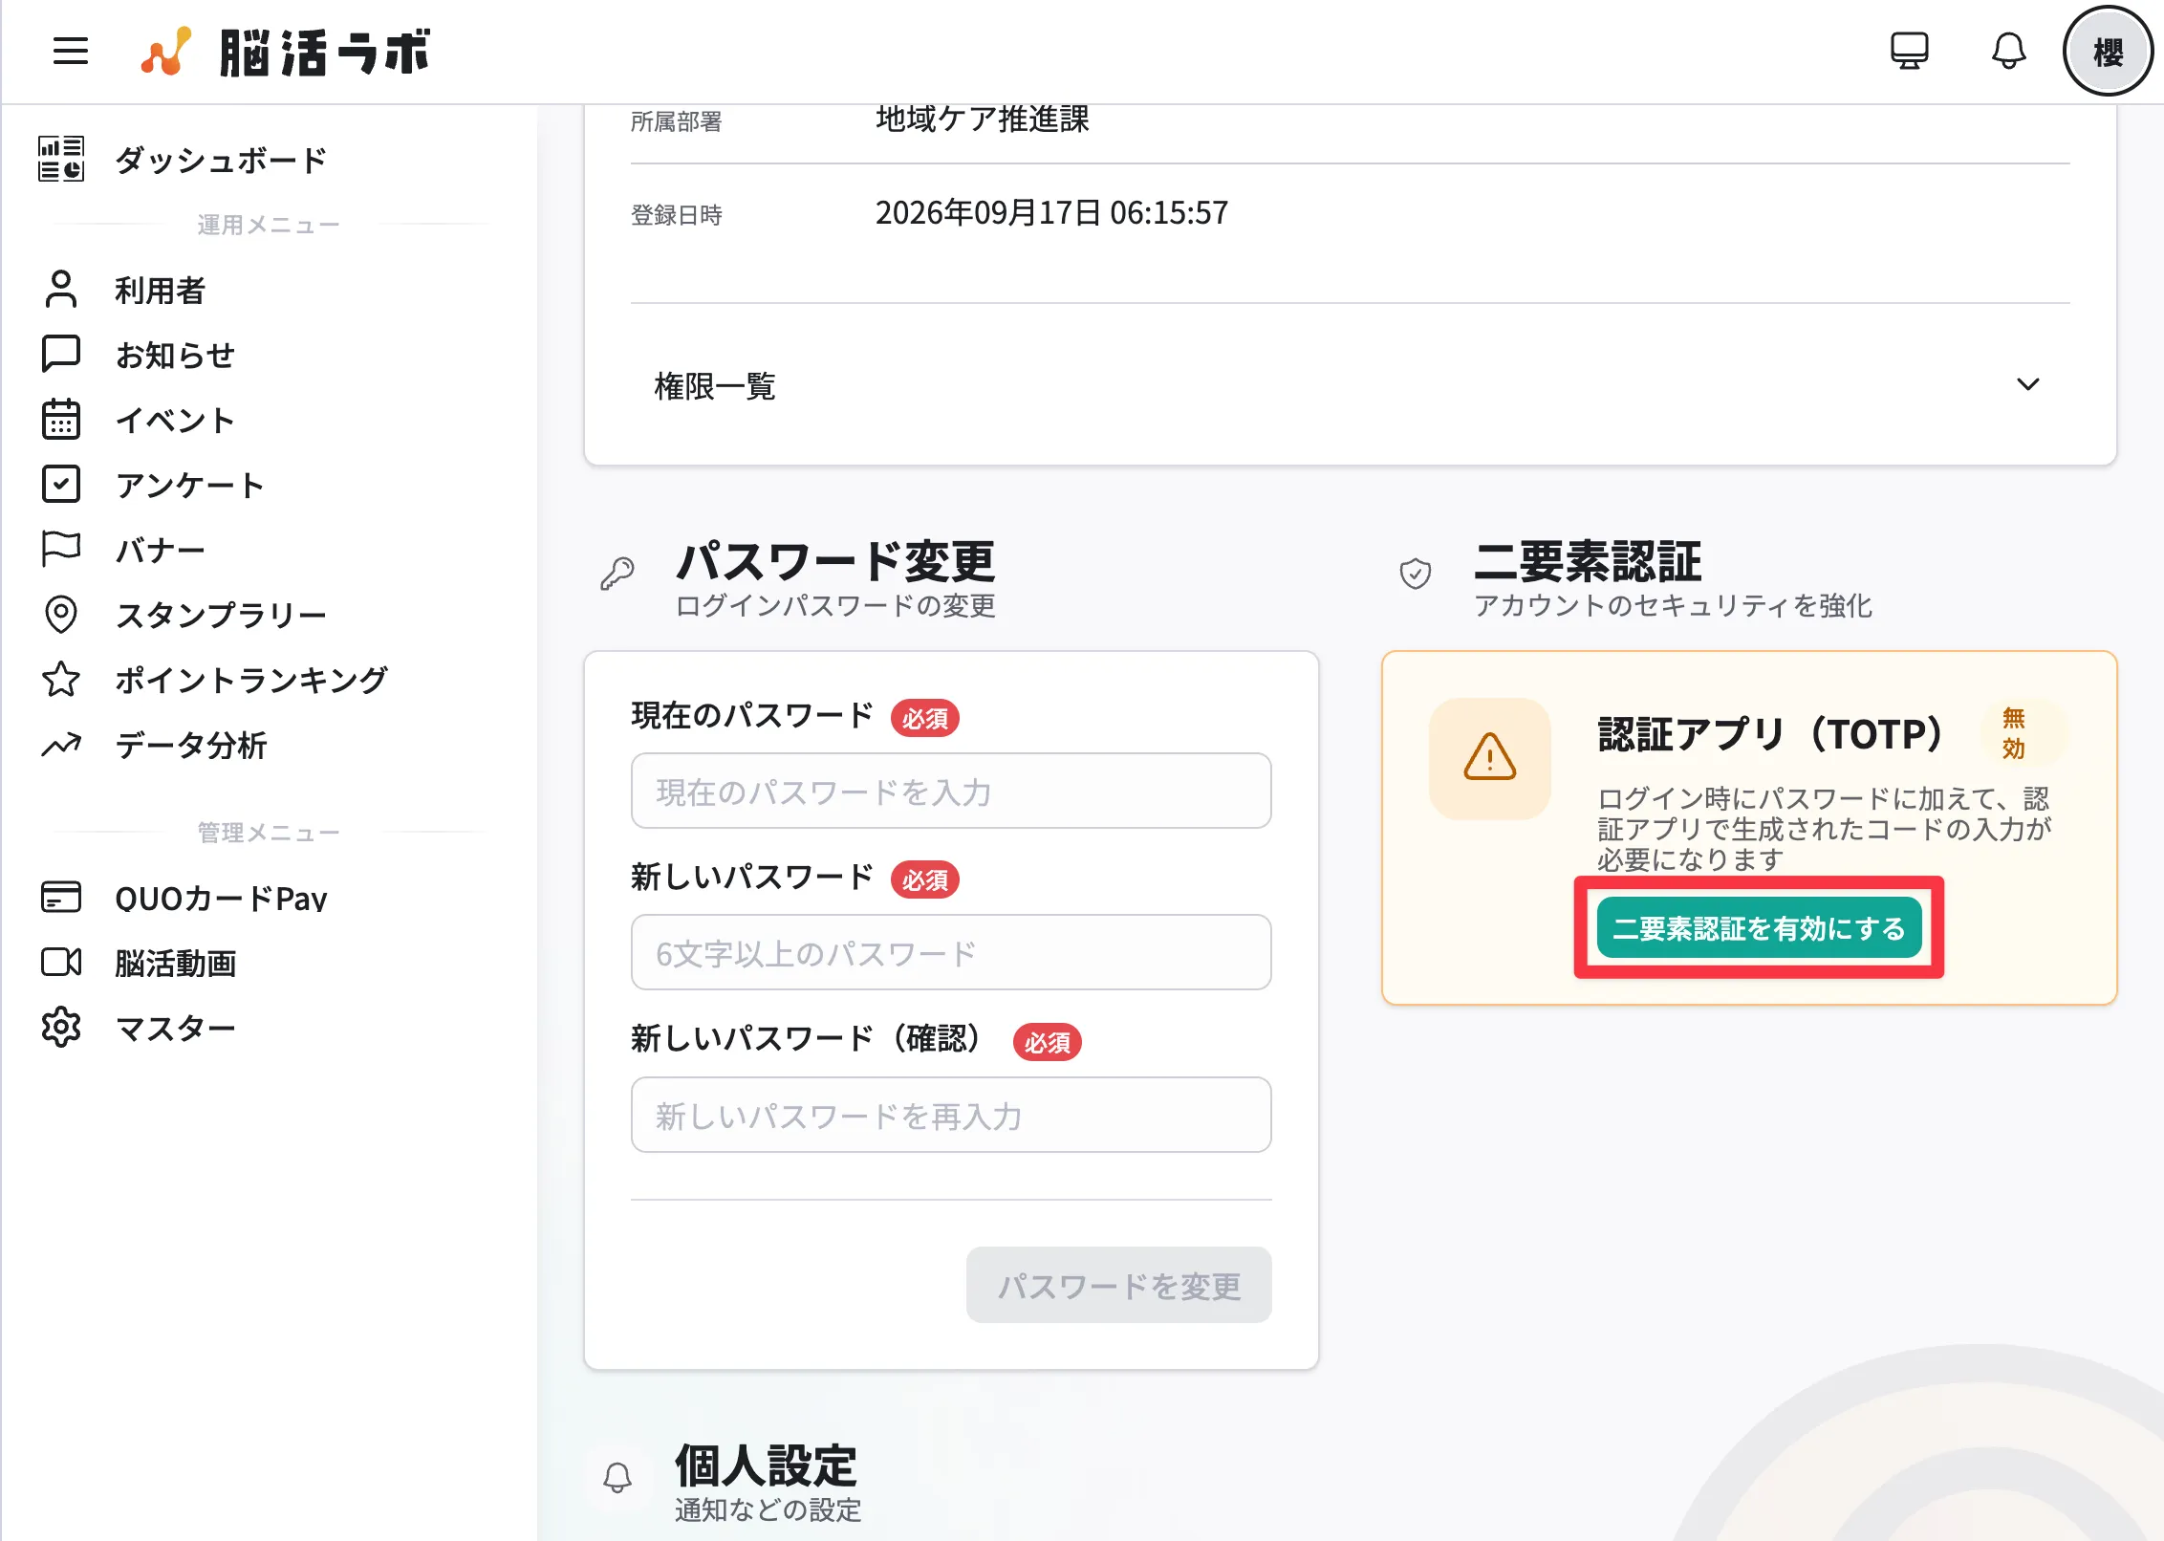
Task: Click the お知らせ speech bubble icon
Action: click(x=61, y=354)
